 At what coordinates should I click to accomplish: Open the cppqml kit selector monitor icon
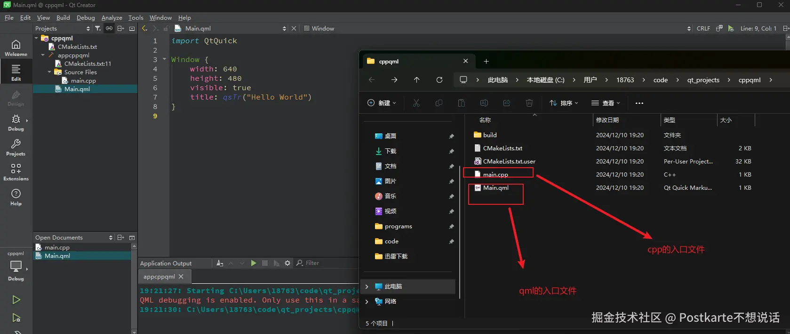pyautogui.click(x=16, y=266)
